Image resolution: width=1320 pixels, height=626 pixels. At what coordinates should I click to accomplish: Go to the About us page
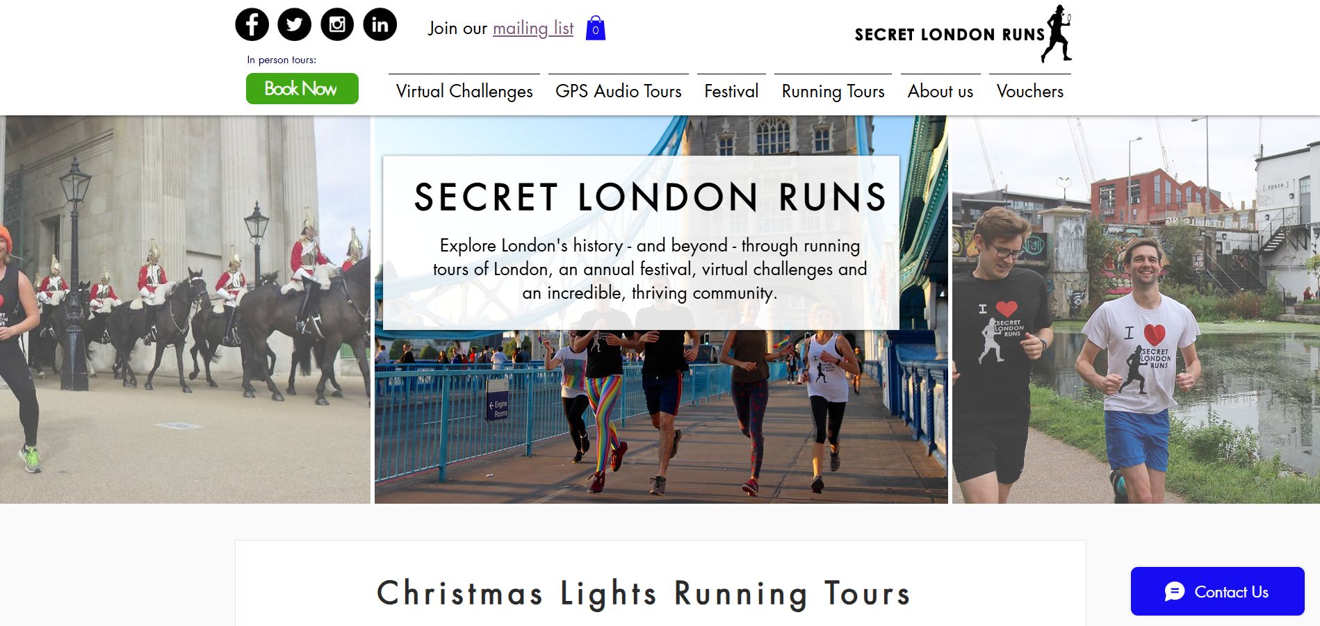(x=940, y=91)
